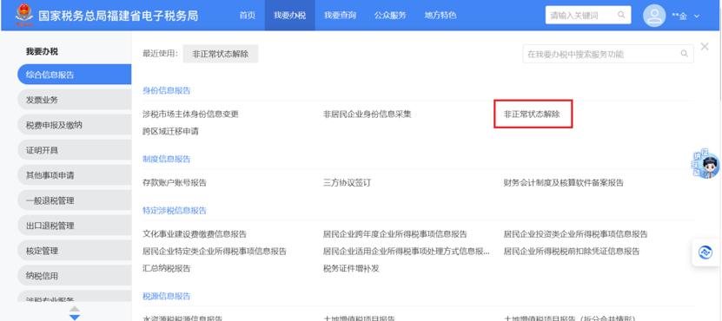Click 制度信息报告 section heading
This screenshot has height=321, width=722.
click(x=167, y=159)
